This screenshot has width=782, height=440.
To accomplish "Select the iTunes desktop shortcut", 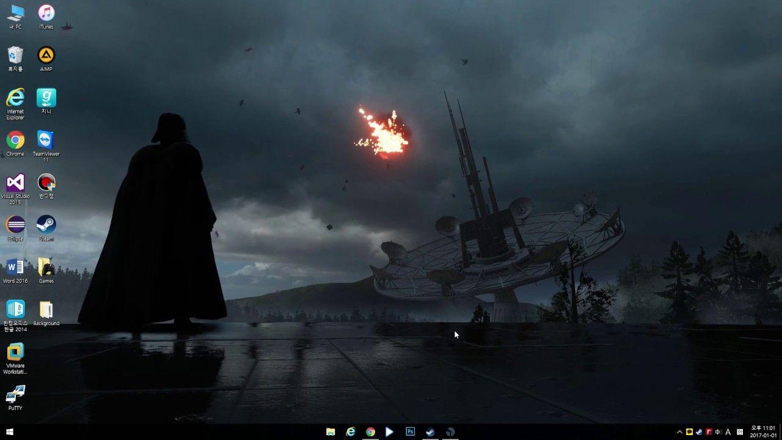I will (x=46, y=17).
